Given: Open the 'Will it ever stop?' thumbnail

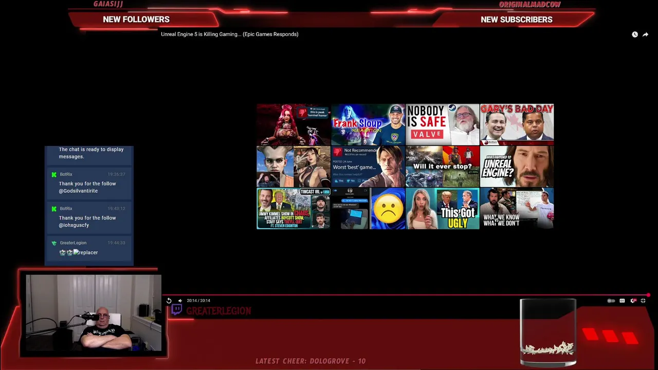Looking at the screenshot, I should pos(443,166).
